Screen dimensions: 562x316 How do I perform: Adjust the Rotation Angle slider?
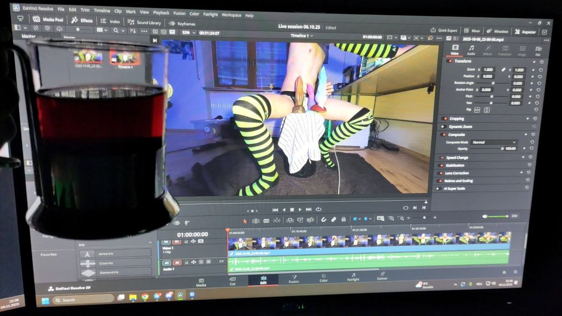pos(493,83)
